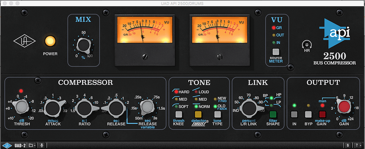Screen dimensions: 365x149
Task: Click the right VU meter display
Action: point(219,30)
